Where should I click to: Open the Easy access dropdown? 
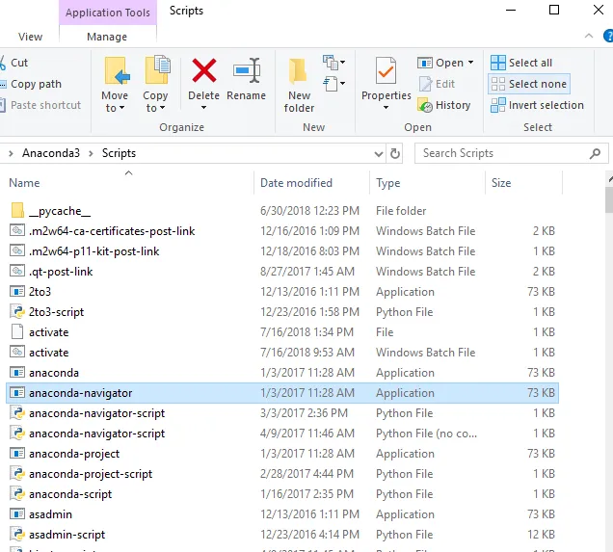(333, 83)
